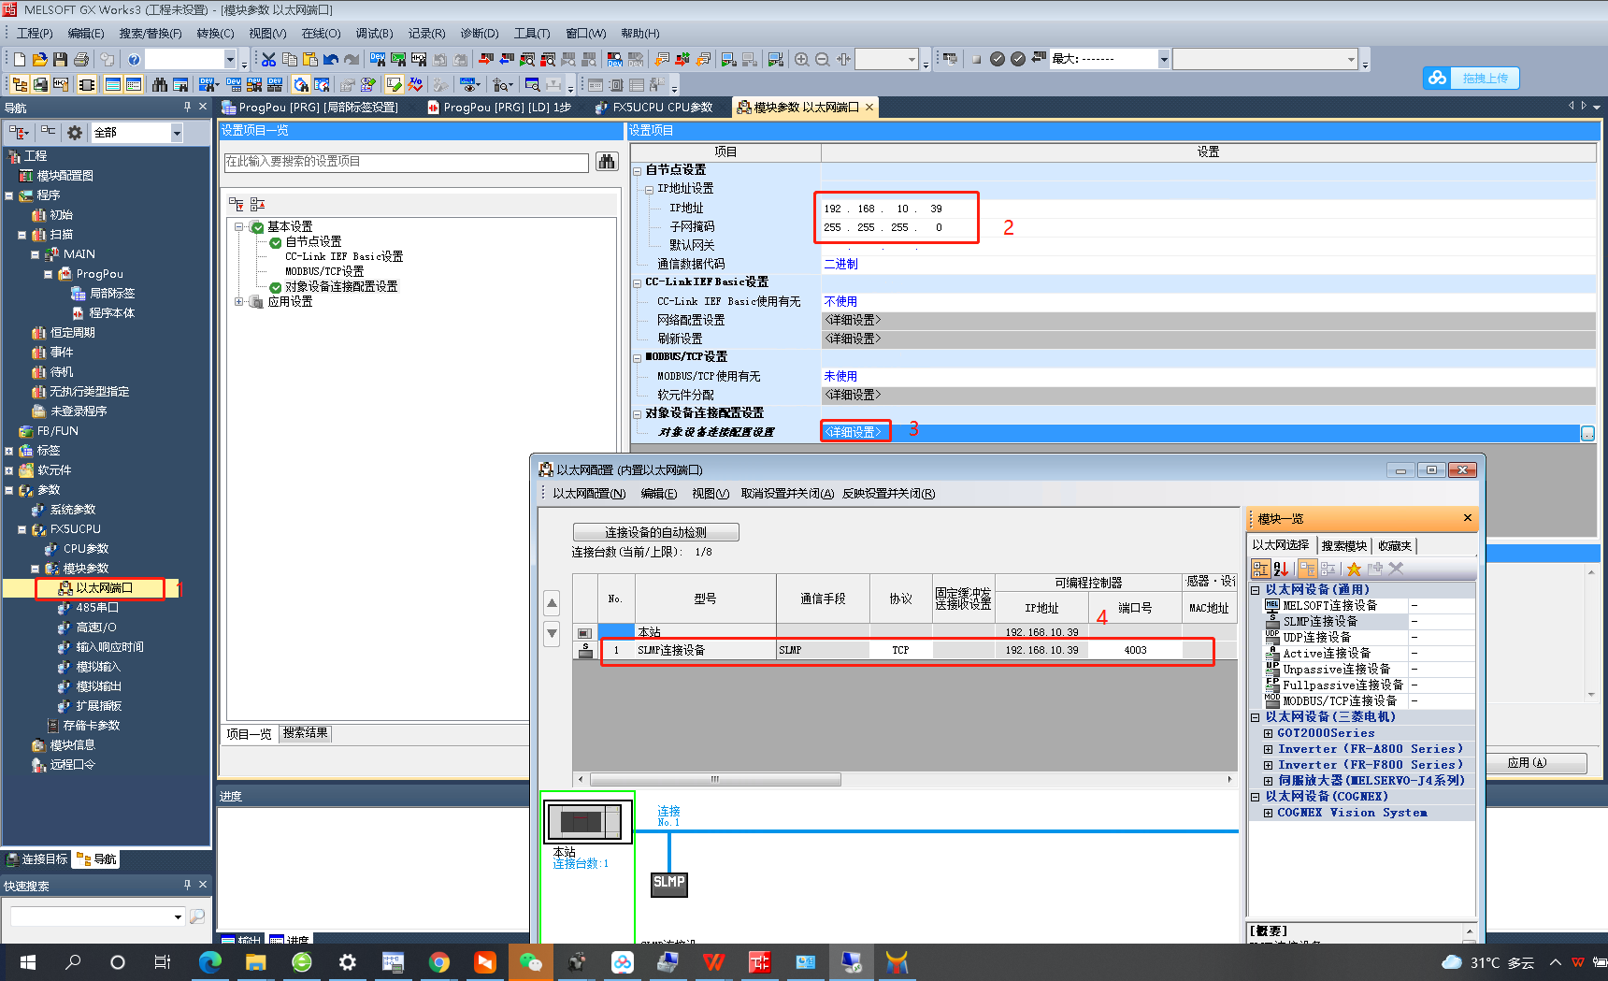Click the horizontal scrollbar below the device table

point(715,779)
